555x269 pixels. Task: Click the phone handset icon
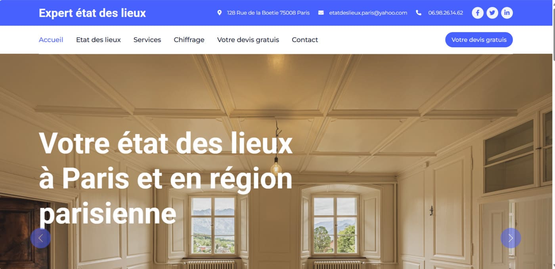click(x=419, y=13)
